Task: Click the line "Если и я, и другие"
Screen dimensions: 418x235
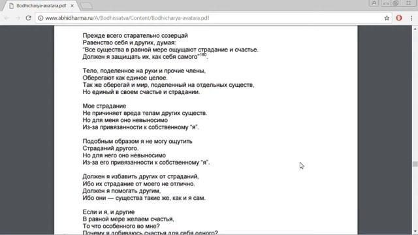Action: click(108, 212)
